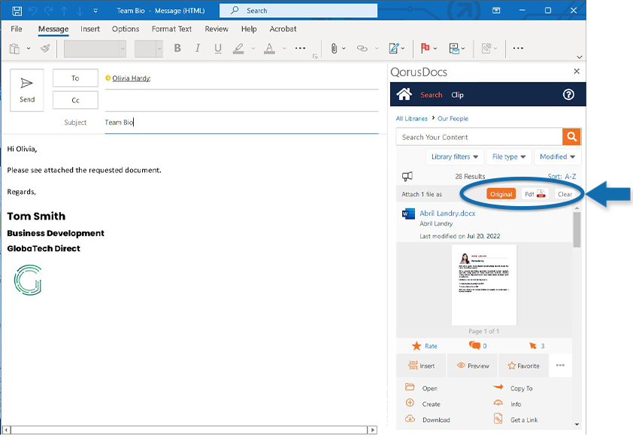
Task: Expand the Paste options arrow
Action: pyautogui.click(x=29, y=48)
